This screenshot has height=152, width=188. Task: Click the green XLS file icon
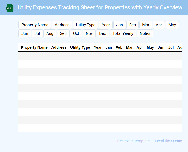10,8
